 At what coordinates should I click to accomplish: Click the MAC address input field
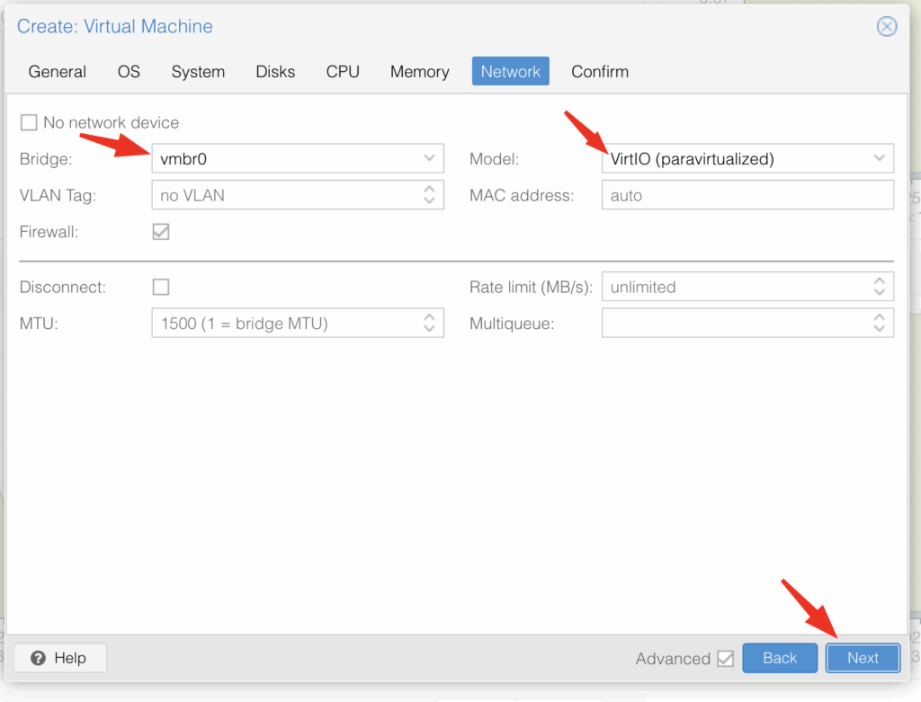[747, 194]
